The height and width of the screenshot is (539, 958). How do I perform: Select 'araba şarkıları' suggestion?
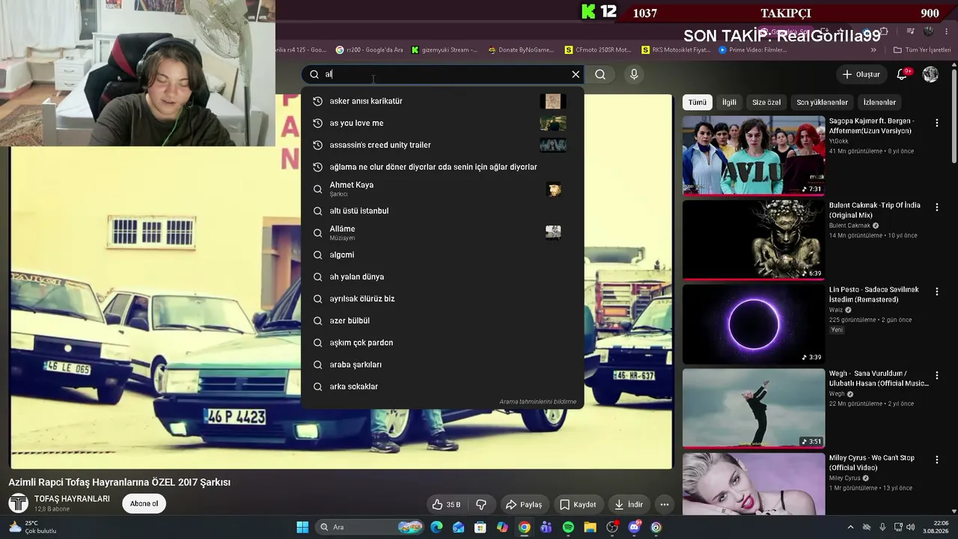point(442,365)
